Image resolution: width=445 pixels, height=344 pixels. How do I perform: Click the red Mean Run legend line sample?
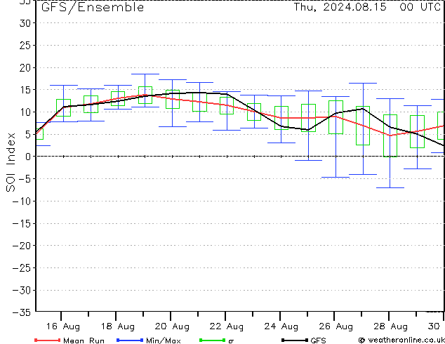(47, 340)
